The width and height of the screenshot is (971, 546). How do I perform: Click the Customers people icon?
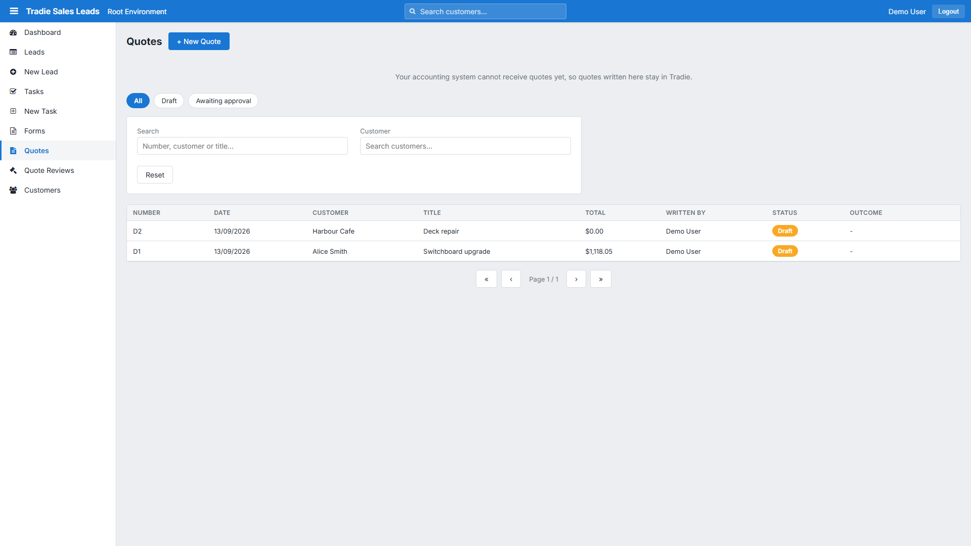click(13, 190)
